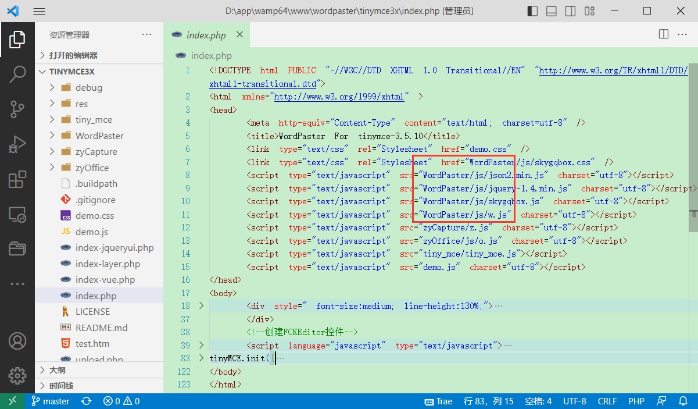Expand the tiny_mce folder

pos(94,120)
